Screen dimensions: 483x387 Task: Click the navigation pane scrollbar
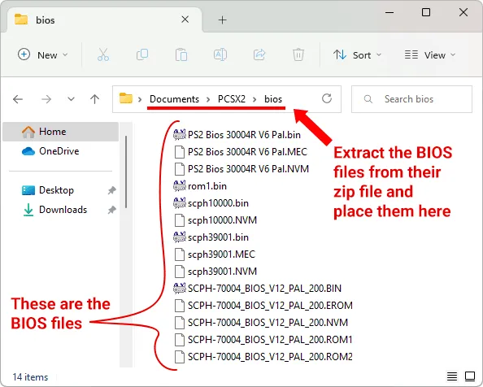click(126, 172)
